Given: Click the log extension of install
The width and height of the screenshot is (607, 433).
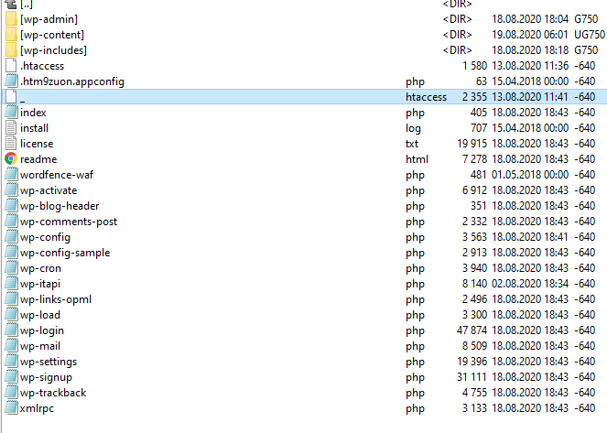Looking at the screenshot, I should coord(413,128).
